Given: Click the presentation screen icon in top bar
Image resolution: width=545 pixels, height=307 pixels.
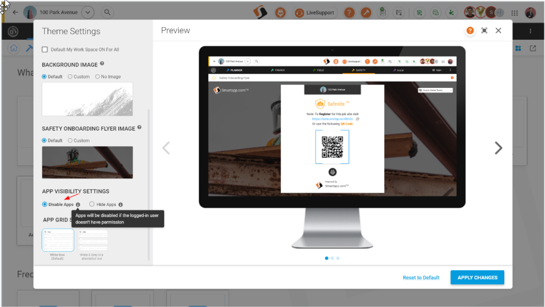Looking at the screenshot, I should click(x=399, y=13).
